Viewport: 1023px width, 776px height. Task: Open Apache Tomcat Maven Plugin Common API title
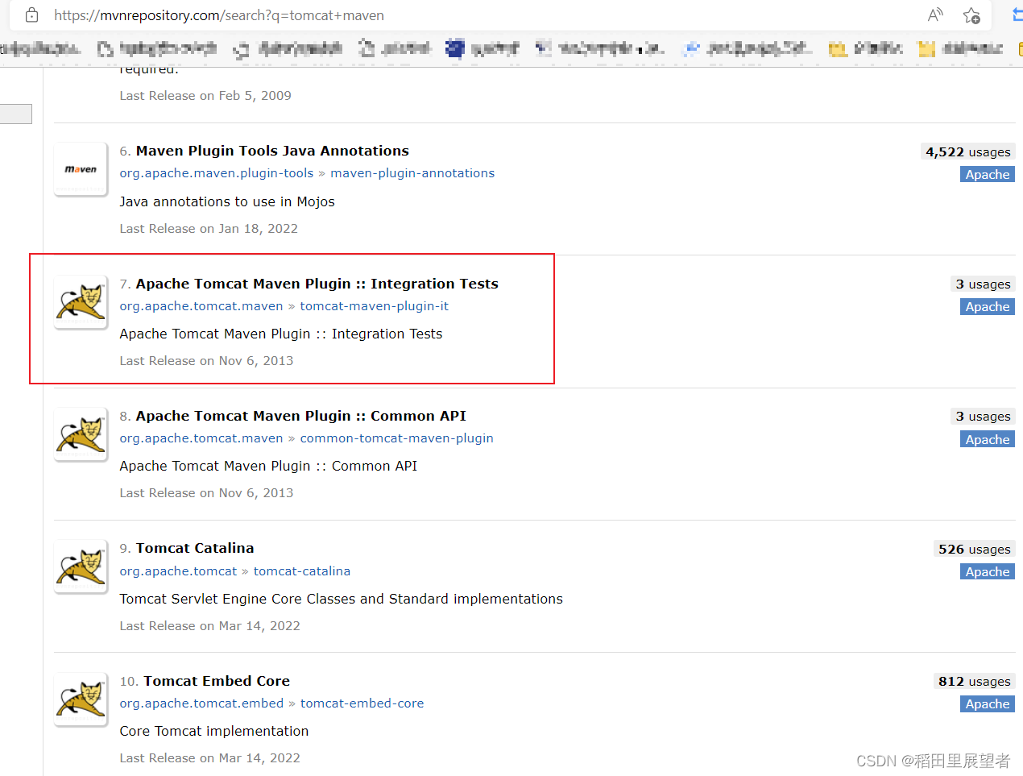coord(301,416)
